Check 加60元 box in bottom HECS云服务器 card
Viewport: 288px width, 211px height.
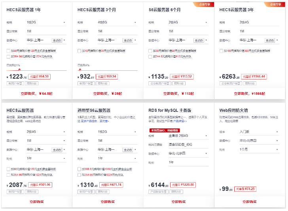coord(8,169)
